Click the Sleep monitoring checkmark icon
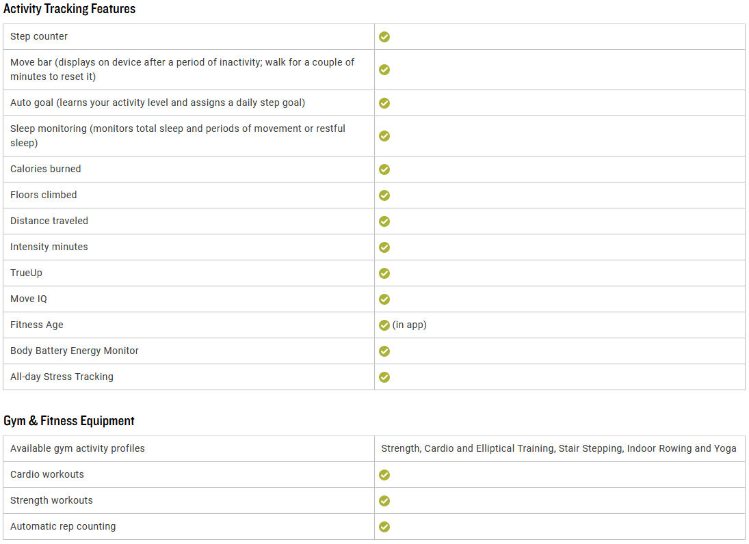749x544 pixels. pos(384,136)
